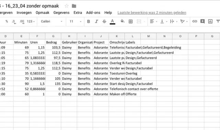Select cell 'Telefonisch contact over offerte'
The image size is (220, 130).
click(x=134, y=89)
